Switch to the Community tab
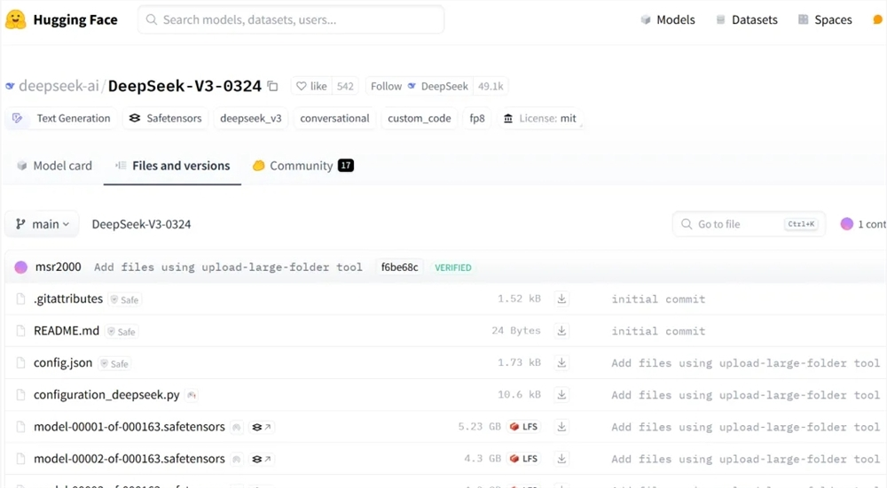This screenshot has width=887, height=488. coord(302,166)
